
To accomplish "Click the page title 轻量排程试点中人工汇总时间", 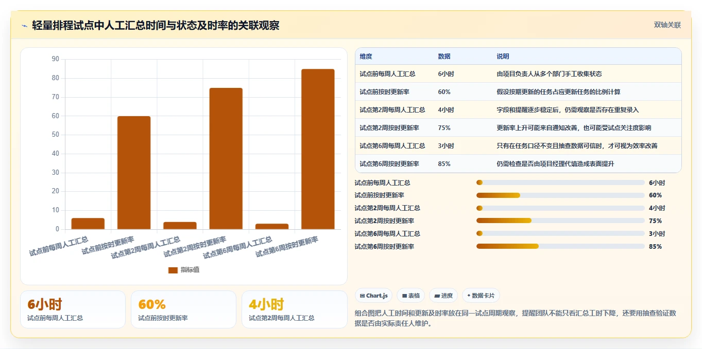I will [x=156, y=25].
